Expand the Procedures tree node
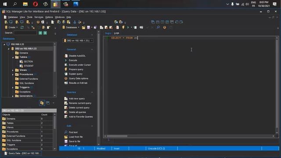 click(13, 75)
